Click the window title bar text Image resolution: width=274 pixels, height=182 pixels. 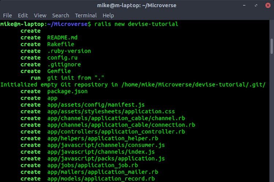tap(137, 5)
